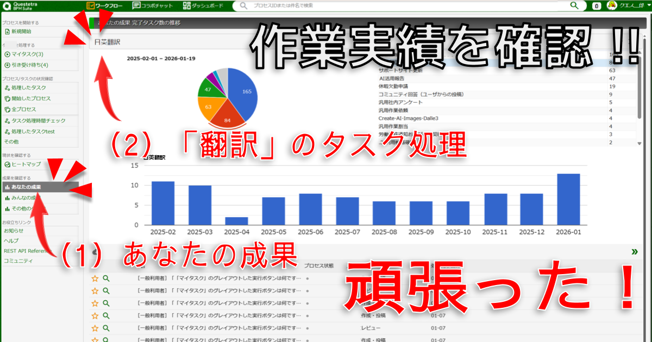Open the user account menu by the avatar
Screen dimensions: 652x342
(628, 5)
